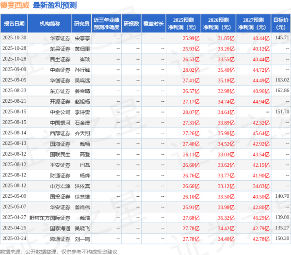Image resolution: width=291 pixels, height=255 pixels.
Task: Click the date 2025-03-24
Action: click(x=14, y=239)
